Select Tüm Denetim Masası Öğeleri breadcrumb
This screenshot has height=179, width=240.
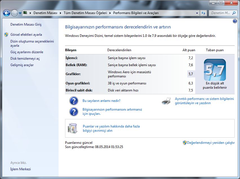[85, 13]
